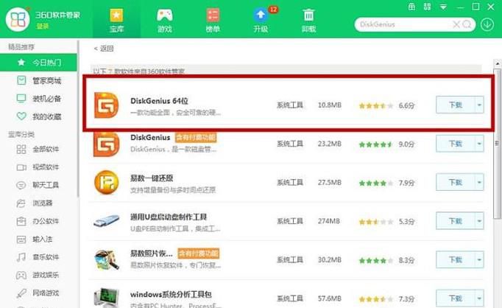Open the 宝库 tab

pos(116,20)
